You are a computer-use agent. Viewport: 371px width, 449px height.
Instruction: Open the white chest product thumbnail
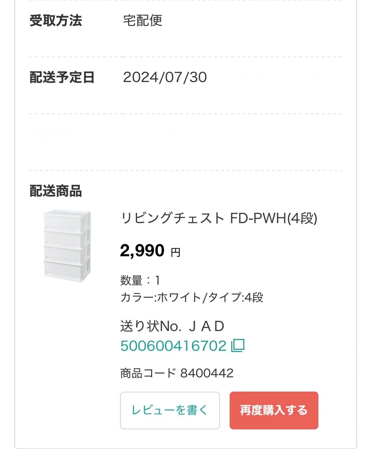pos(67,246)
